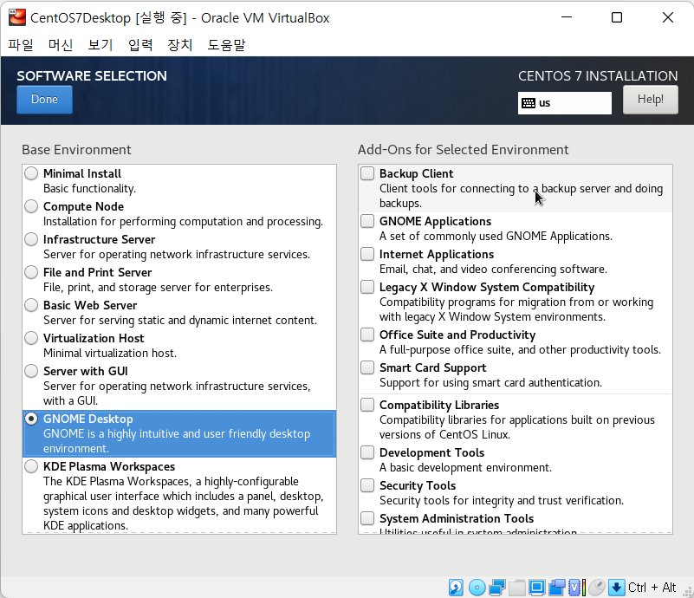Viewport: 694px width, 598px height.
Task: Open the 파일 (File) menu
Action: pyautogui.click(x=20, y=45)
